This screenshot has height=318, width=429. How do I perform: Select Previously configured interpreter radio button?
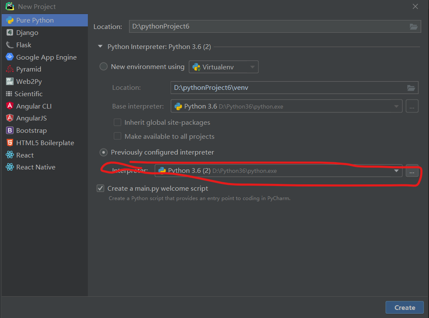coord(104,152)
